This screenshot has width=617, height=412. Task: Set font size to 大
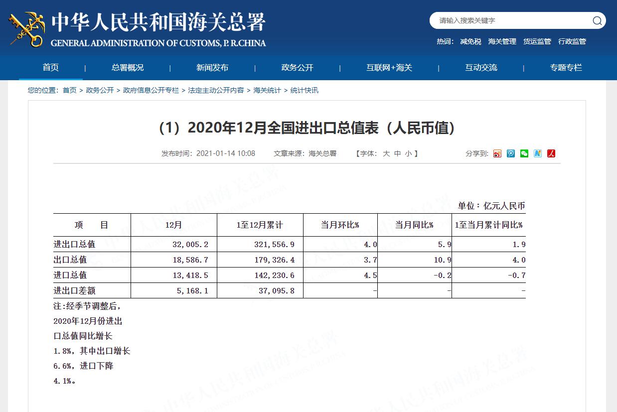tap(386, 153)
